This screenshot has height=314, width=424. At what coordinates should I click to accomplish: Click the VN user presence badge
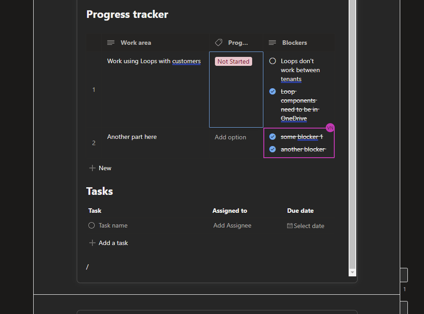point(330,128)
